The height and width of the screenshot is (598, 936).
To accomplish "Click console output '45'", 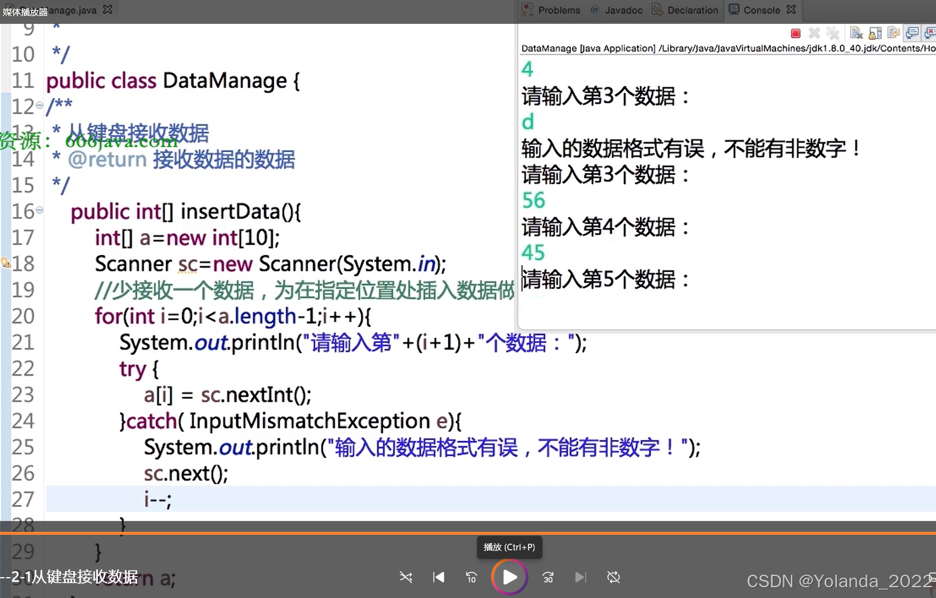I will coord(533,253).
